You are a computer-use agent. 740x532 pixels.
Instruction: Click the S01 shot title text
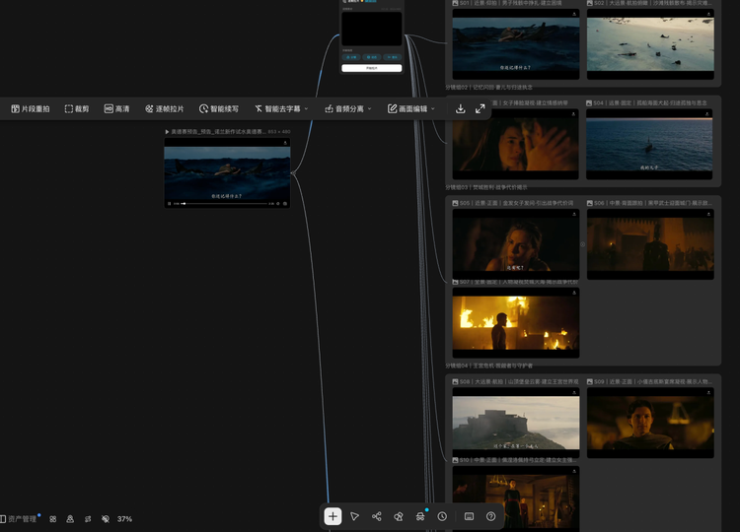(511, 3)
